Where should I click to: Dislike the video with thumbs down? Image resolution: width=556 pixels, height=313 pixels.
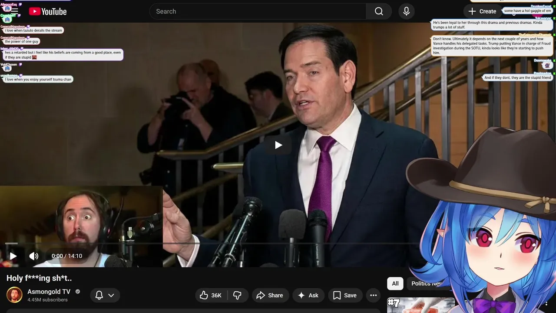click(x=237, y=295)
